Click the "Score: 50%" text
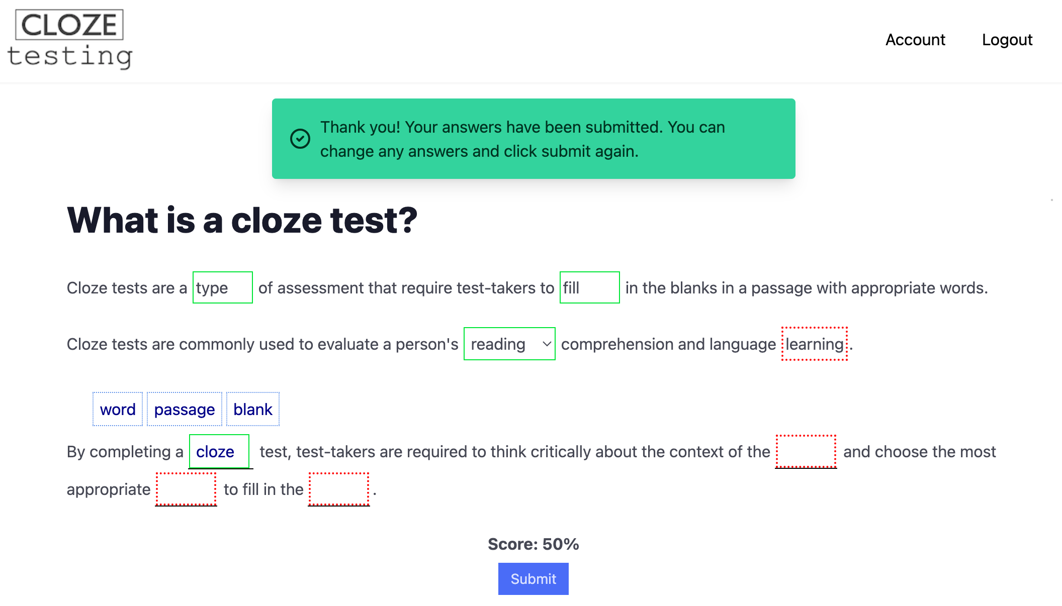 tap(533, 544)
